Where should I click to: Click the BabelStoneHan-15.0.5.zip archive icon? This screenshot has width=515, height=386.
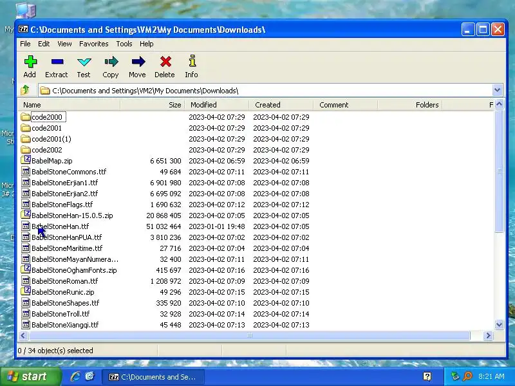pyautogui.click(x=25, y=215)
